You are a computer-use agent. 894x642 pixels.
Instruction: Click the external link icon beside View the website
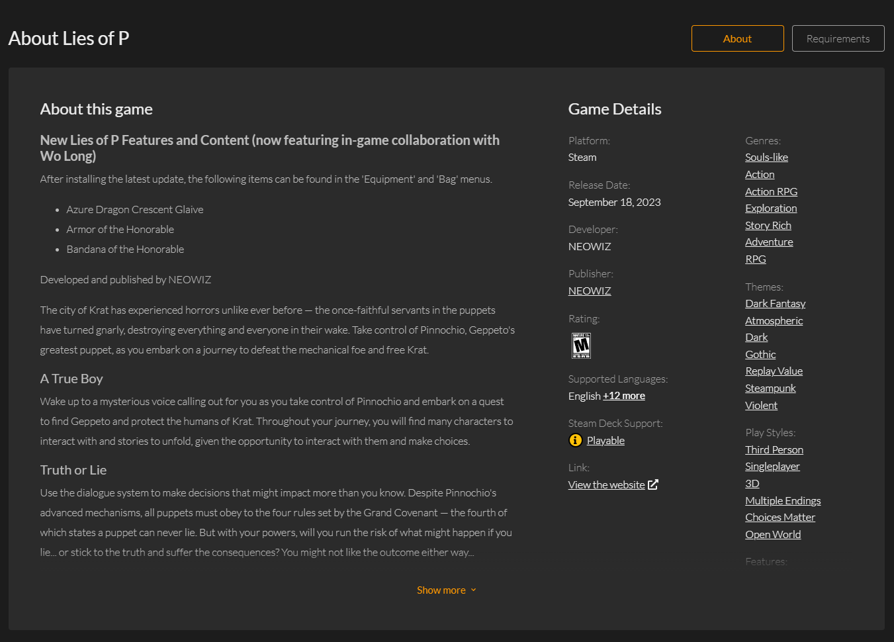pos(653,484)
